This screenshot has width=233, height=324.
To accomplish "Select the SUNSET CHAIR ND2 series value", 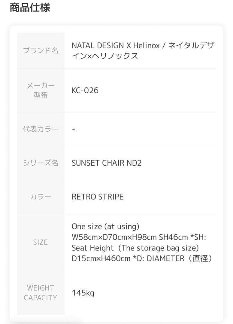I will tap(107, 163).
